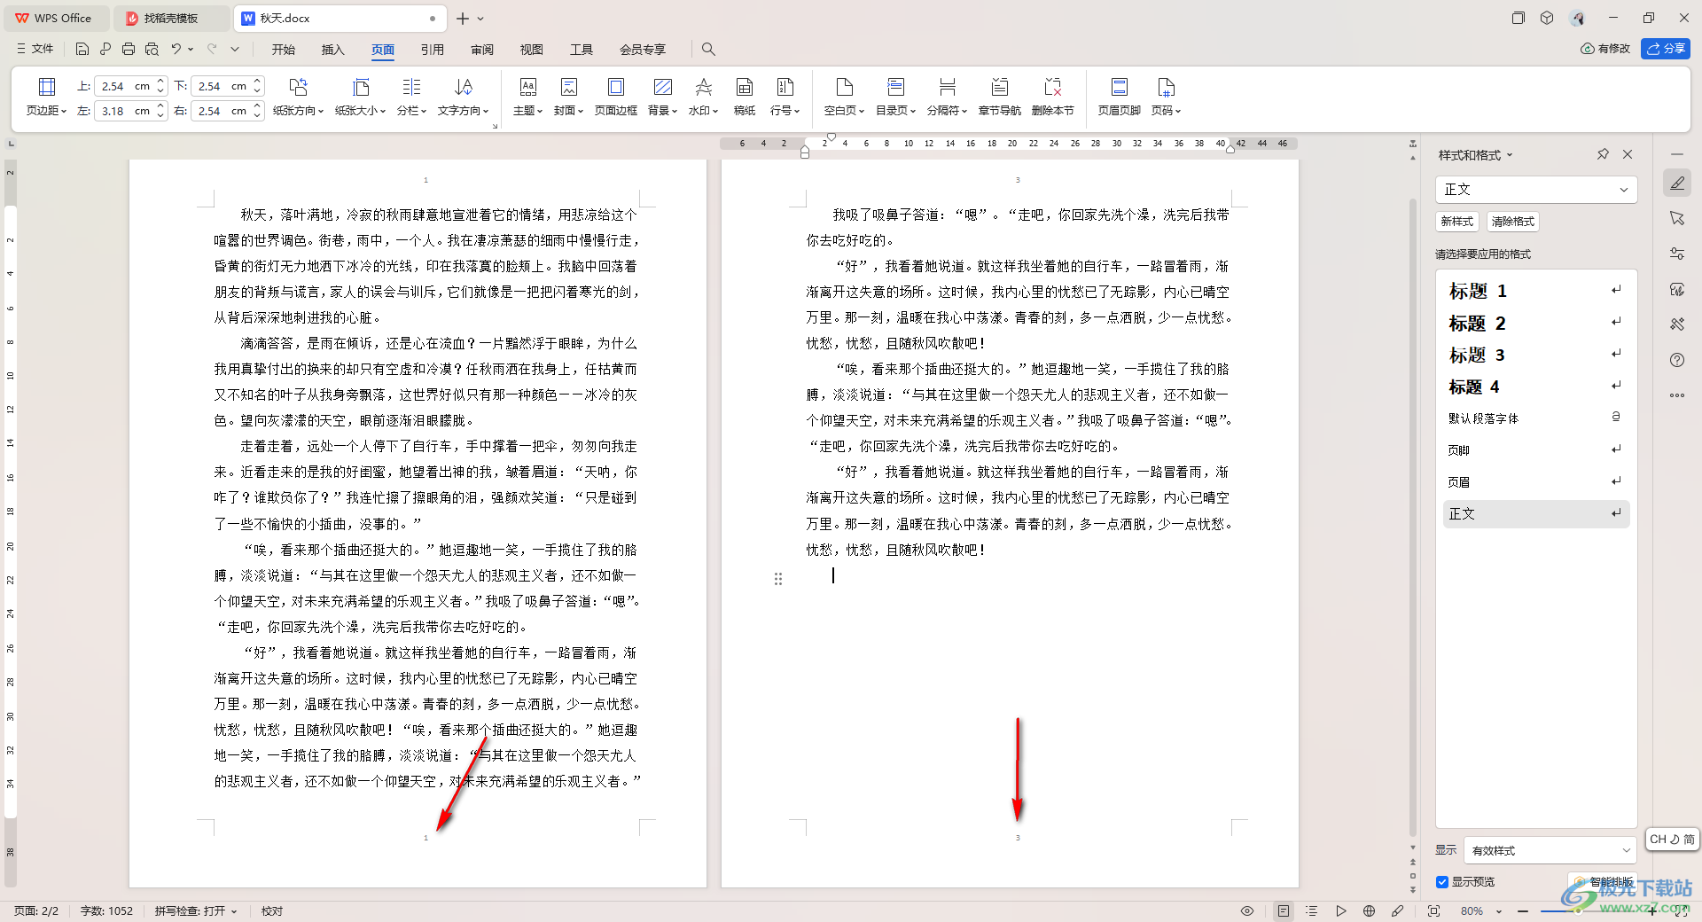The width and height of the screenshot is (1702, 922).
Task: Open 纸张大小 paper size options
Action: pyautogui.click(x=360, y=97)
